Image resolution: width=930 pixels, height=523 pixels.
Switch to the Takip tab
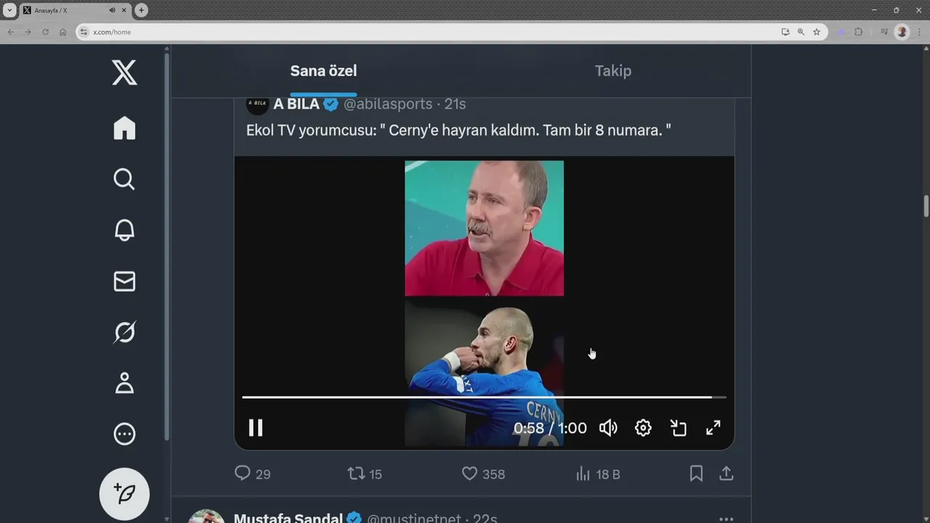(x=613, y=70)
